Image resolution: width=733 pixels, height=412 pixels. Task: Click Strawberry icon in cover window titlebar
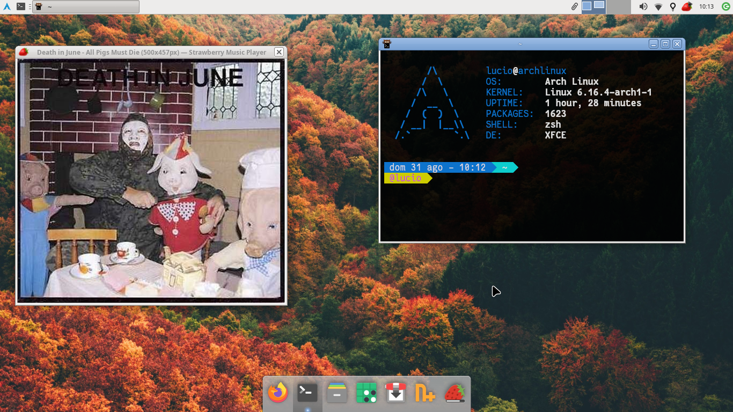coord(23,52)
